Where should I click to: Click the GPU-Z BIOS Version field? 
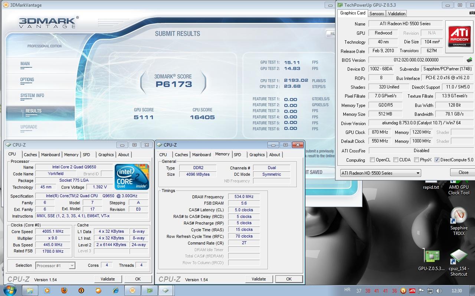(416, 60)
